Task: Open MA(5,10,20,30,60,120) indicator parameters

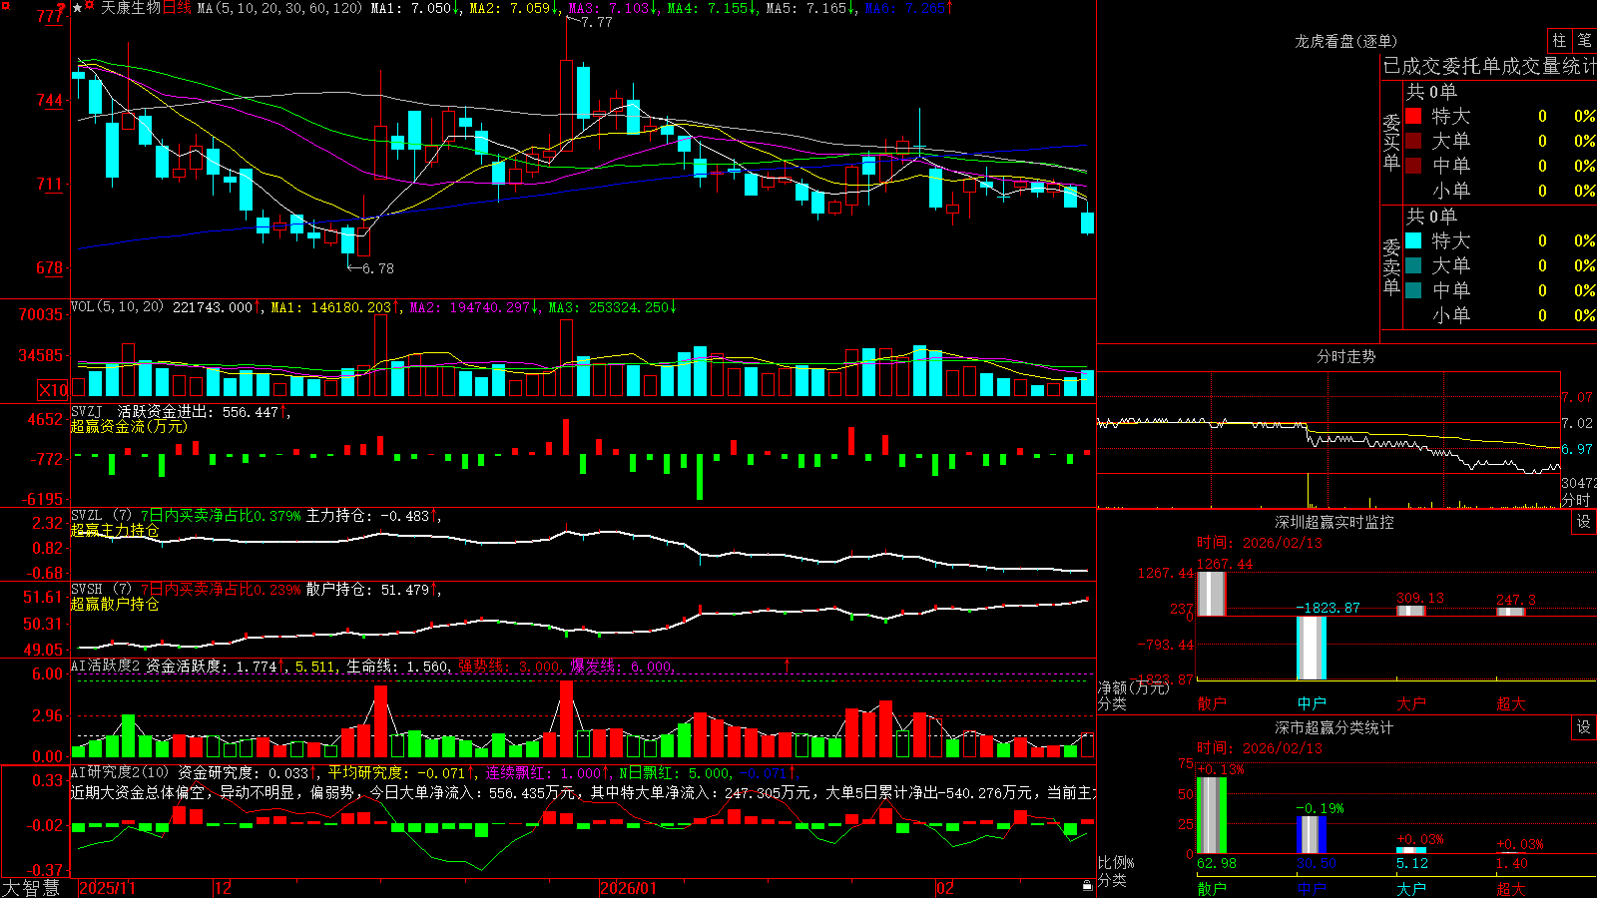Action: point(280,8)
